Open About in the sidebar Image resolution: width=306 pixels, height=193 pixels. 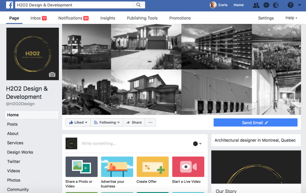(13, 134)
